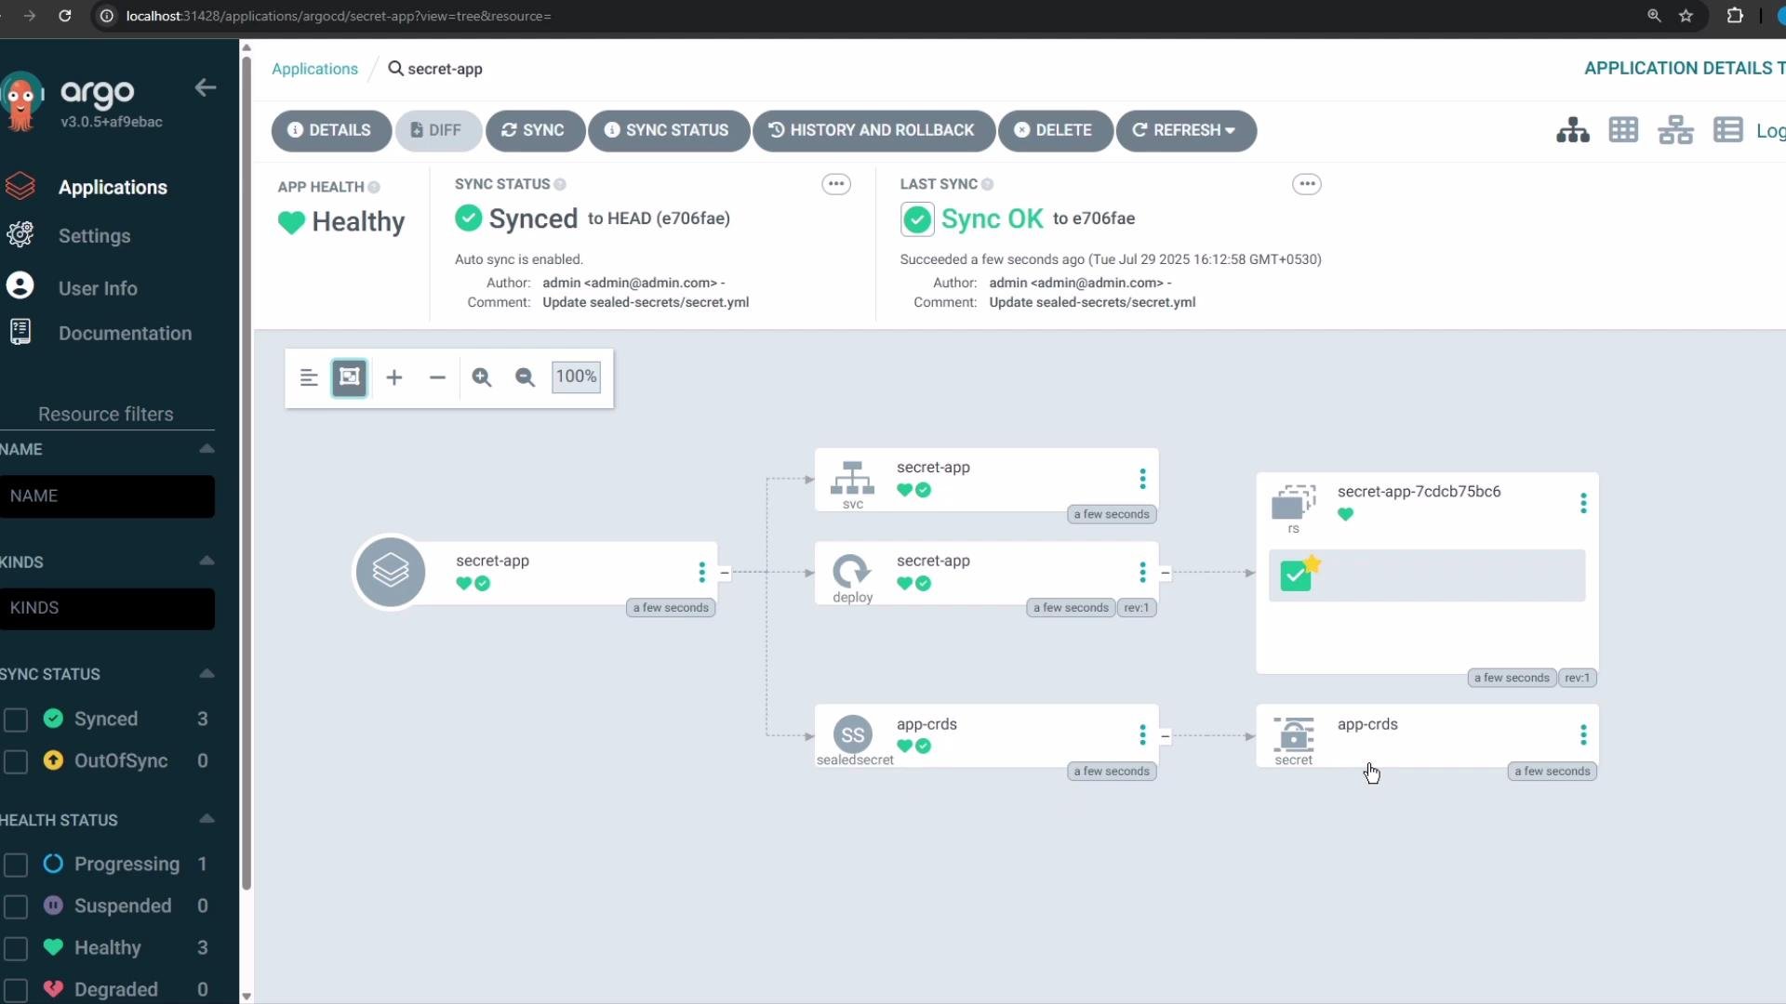Collapse all nodes with the minus icon
The height and width of the screenshot is (1004, 1786).
(x=437, y=377)
